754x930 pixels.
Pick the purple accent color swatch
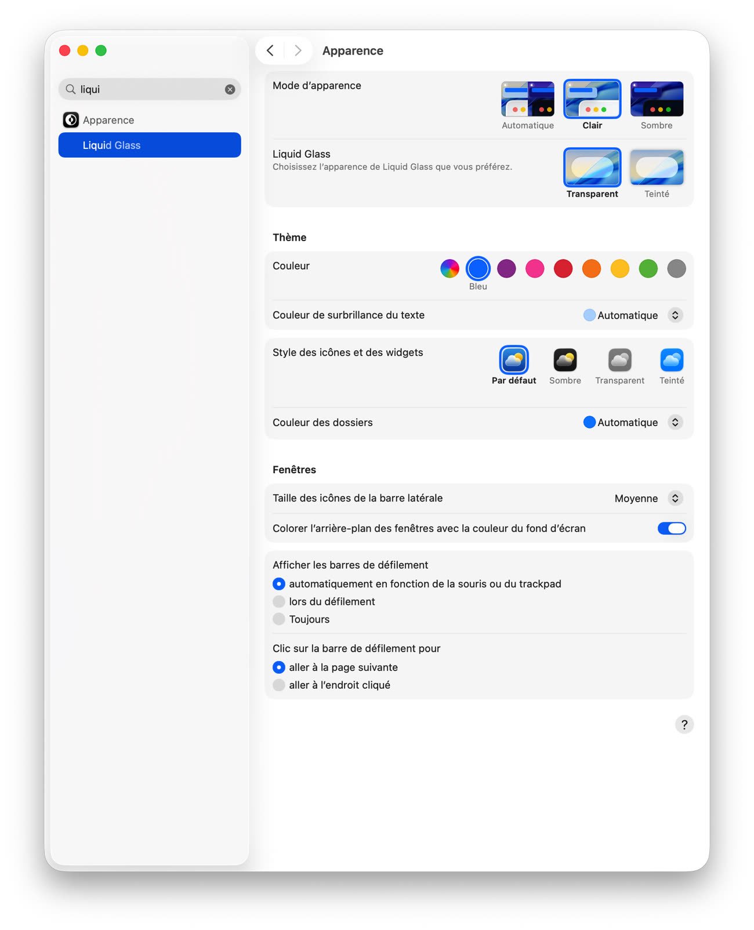point(506,268)
